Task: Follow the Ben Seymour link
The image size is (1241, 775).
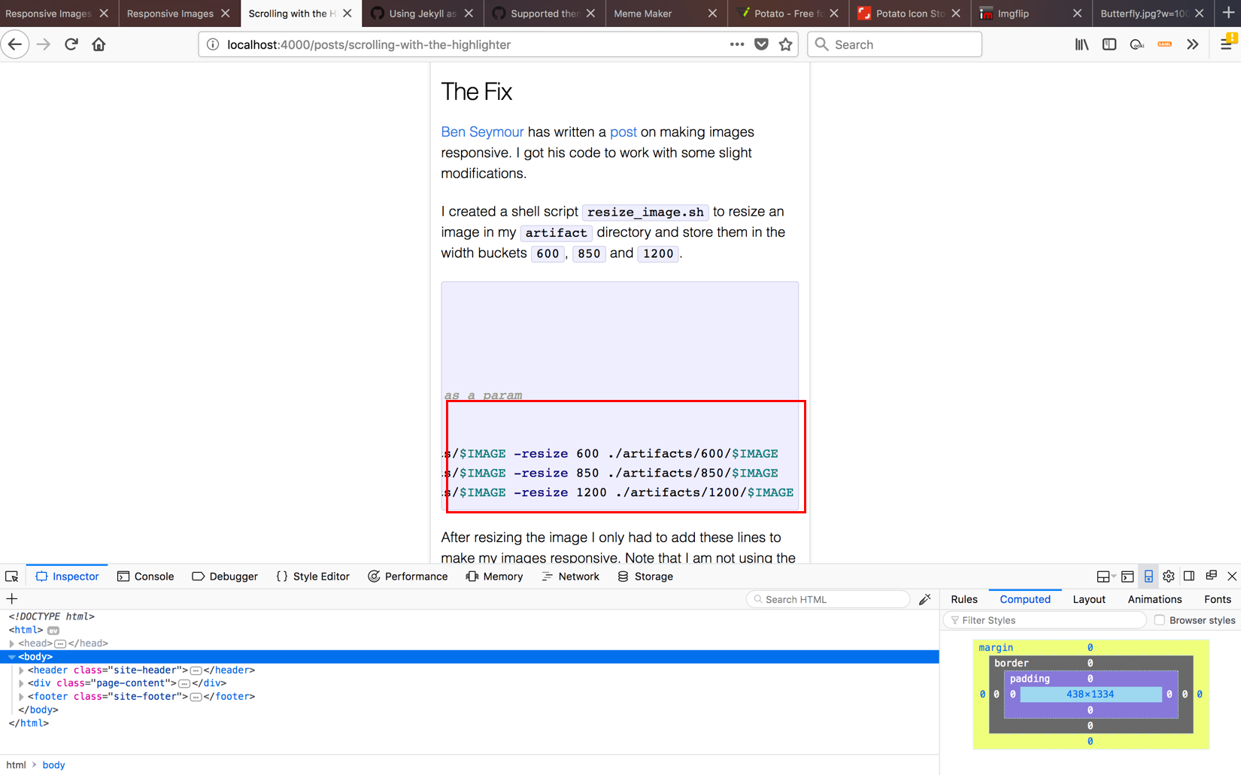Action: 482,132
